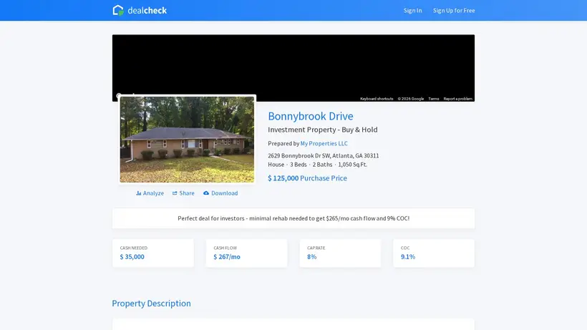Viewport: 587px width, 330px height.
Task: Click the Download link text
Action: point(225,193)
